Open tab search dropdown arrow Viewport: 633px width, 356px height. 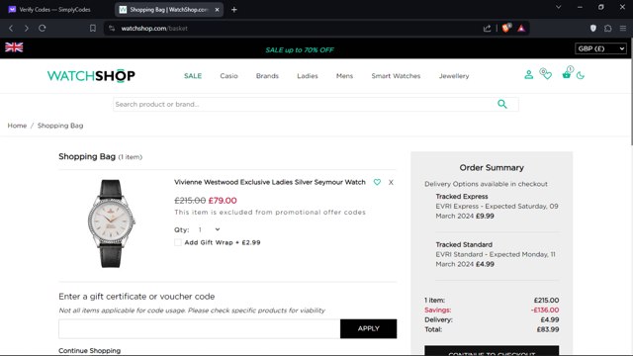pos(558,7)
